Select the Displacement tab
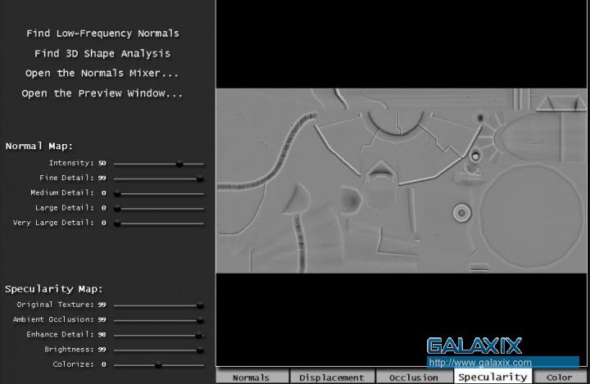 331,377
